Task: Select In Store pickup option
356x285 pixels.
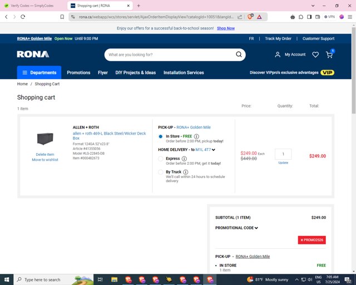Action: [x=161, y=136]
